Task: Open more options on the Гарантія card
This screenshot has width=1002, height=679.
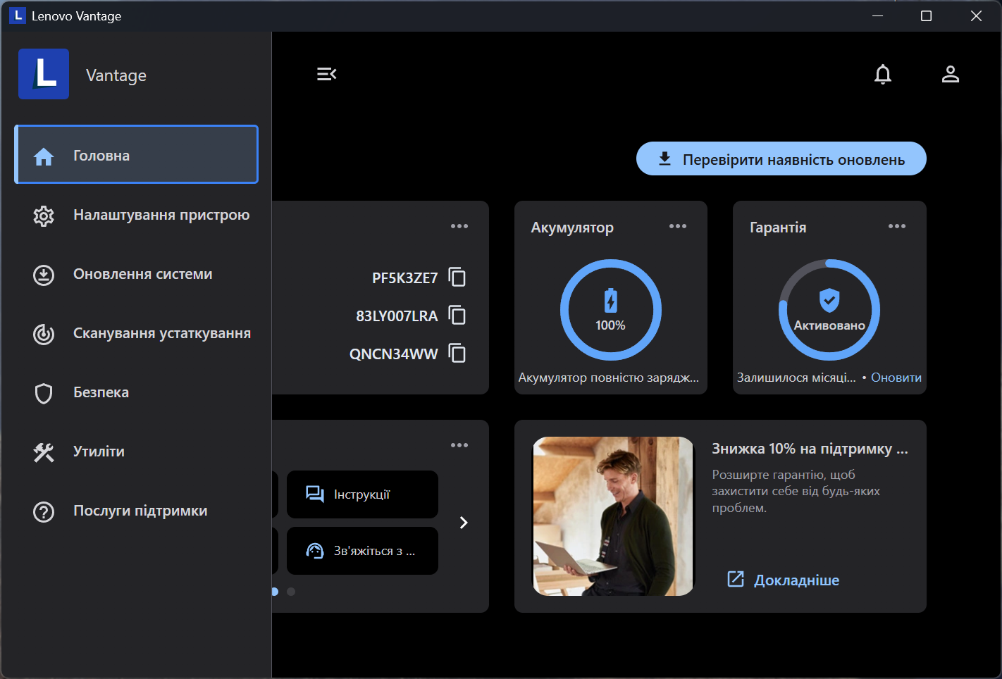Action: 897,226
